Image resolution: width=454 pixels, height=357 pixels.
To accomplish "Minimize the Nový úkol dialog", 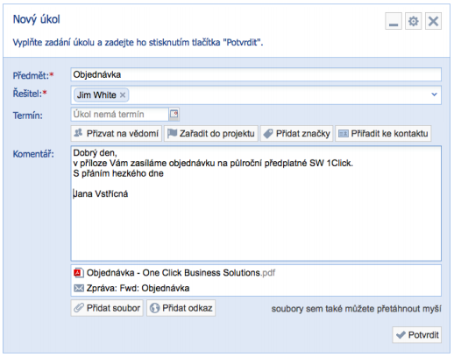I will point(394,21).
